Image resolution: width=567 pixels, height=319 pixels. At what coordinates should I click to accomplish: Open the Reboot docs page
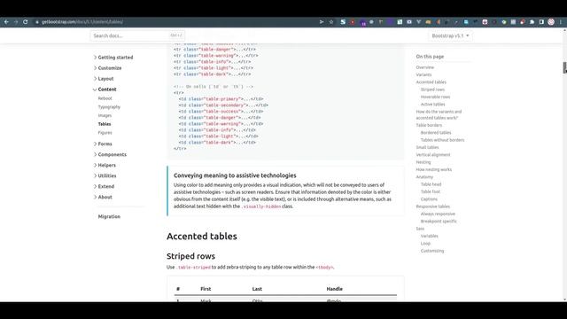click(105, 98)
